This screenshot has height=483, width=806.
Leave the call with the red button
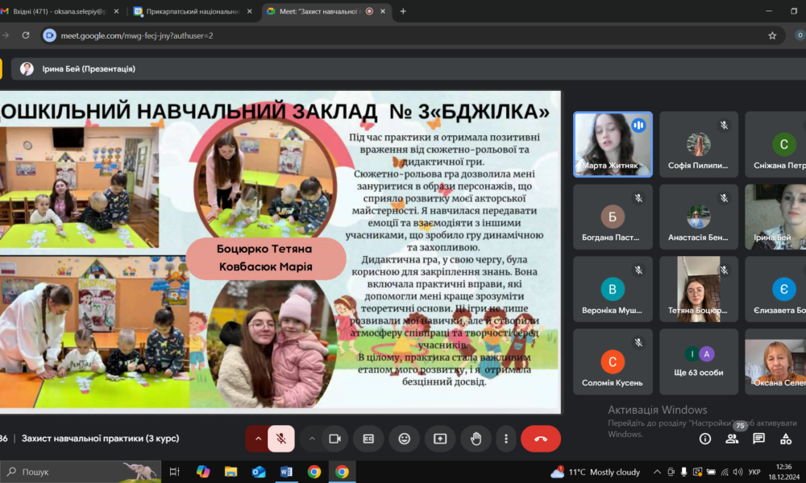[x=540, y=439]
